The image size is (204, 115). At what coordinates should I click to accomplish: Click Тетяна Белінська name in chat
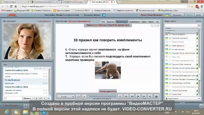click(12, 80)
